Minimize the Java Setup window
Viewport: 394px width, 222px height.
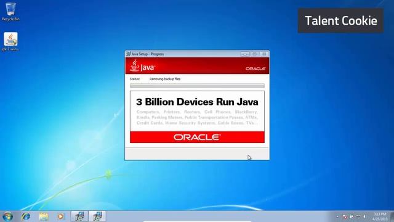tap(245, 54)
